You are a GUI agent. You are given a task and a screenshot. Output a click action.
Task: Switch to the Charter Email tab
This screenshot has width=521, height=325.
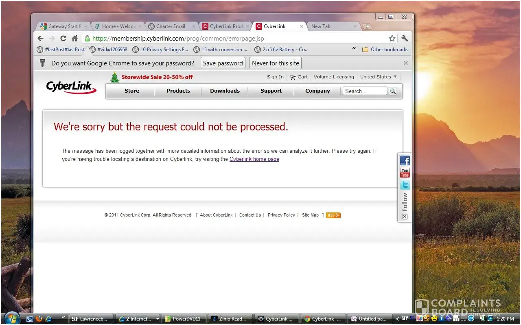tap(170, 26)
